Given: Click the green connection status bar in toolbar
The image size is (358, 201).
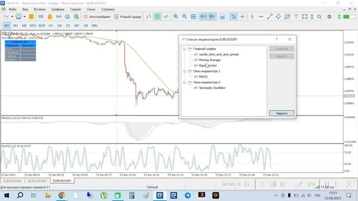Looking at the screenshot, I should tap(349, 17).
